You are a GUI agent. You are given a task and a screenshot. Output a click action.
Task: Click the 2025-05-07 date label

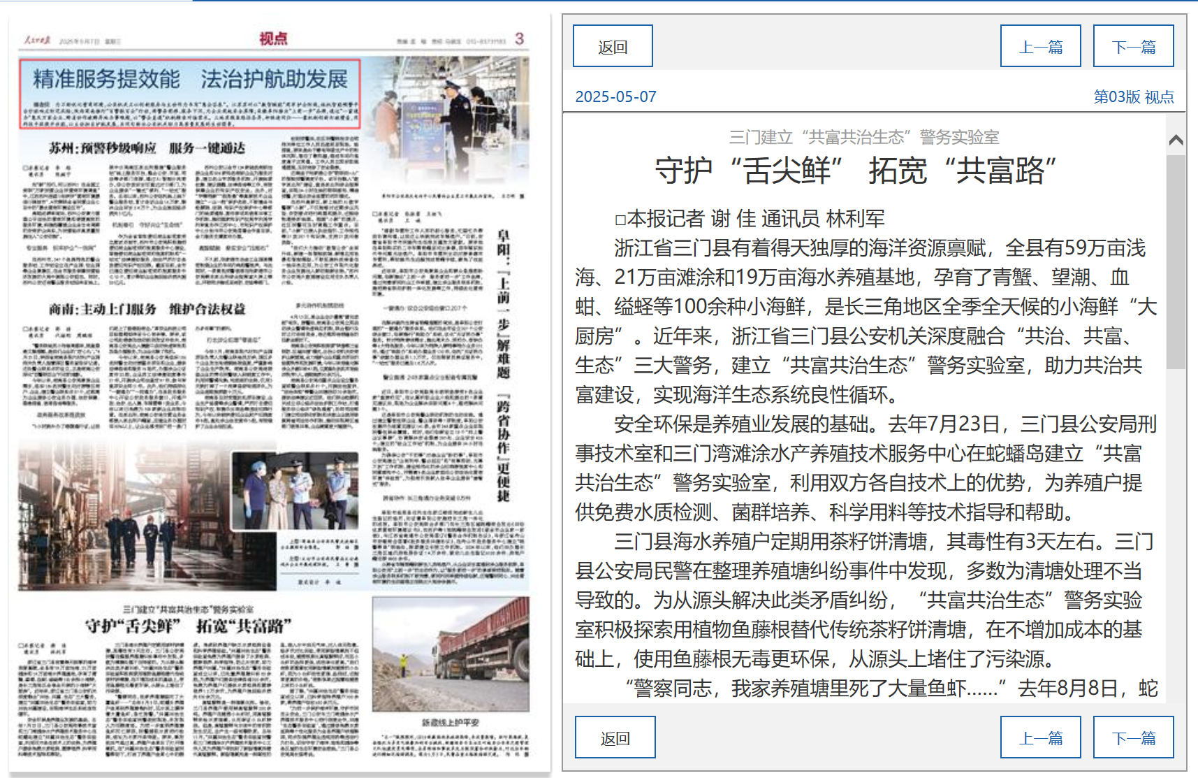point(615,96)
